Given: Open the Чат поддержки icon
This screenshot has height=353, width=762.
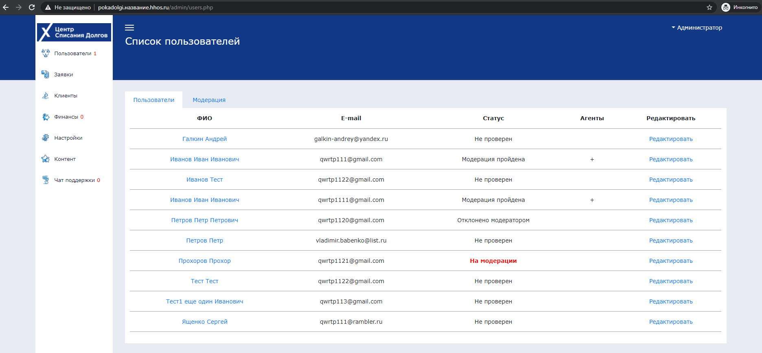Looking at the screenshot, I should pos(46,180).
